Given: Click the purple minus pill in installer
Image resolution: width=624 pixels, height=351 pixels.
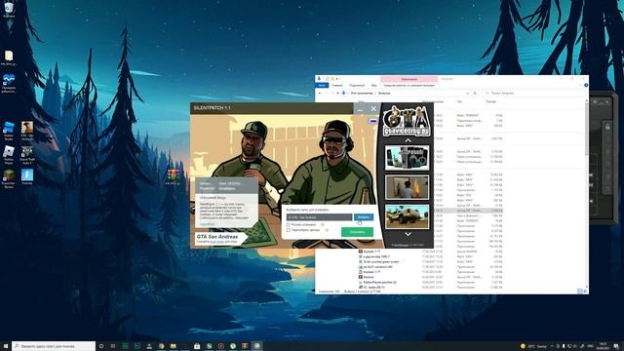Looking at the screenshot, I should (373, 121).
